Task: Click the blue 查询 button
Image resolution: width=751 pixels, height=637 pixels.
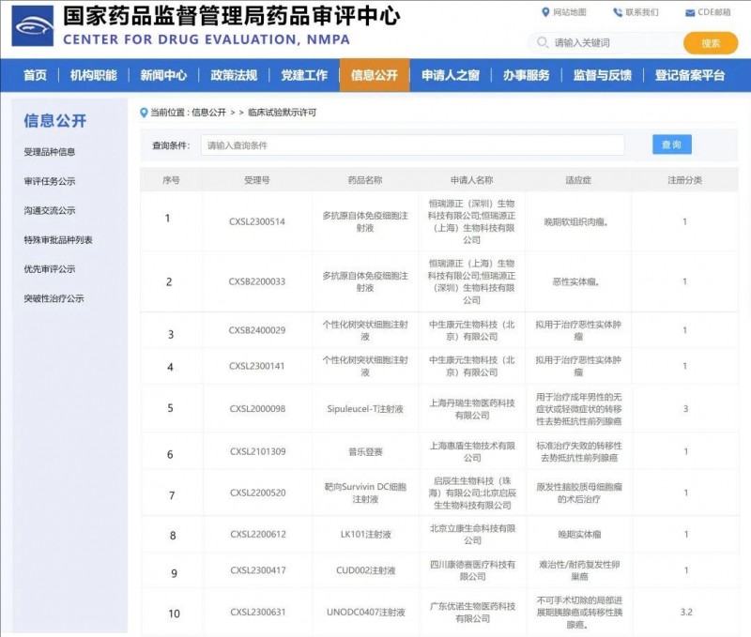Action: pos(671,144)
